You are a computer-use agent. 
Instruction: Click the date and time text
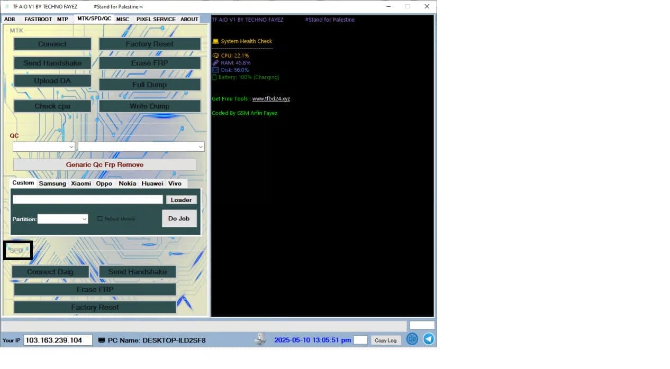(312, 340)
